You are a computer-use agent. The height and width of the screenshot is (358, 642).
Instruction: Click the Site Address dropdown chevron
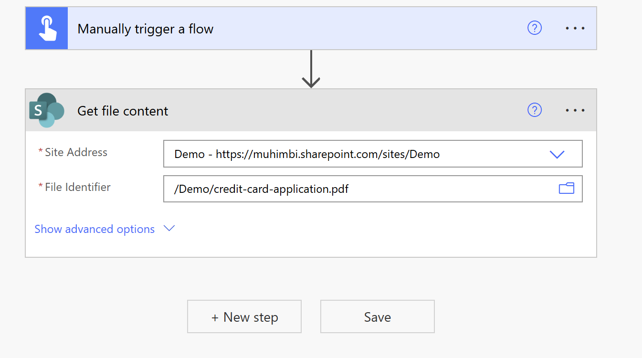tap(557, 154)
